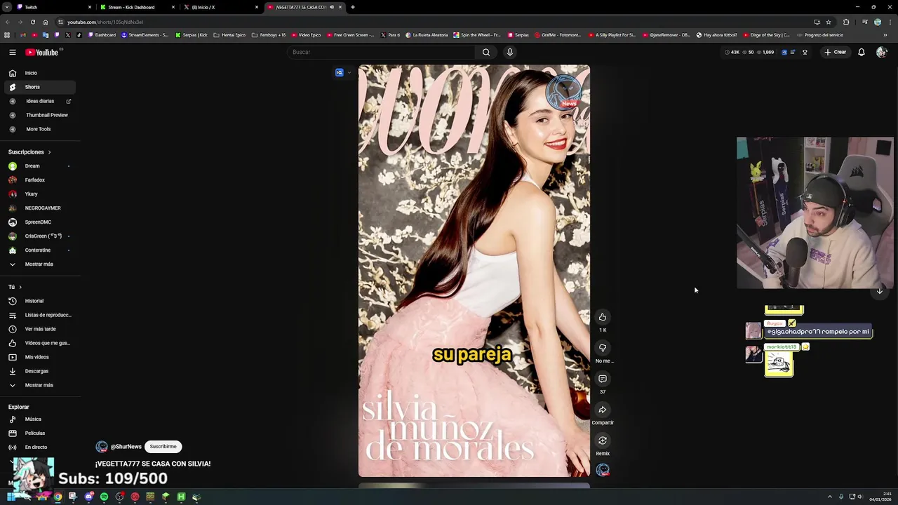Viewport: 898px width, 505px height.
Task: Open a new browser tab
Action: tap(353, 7)
